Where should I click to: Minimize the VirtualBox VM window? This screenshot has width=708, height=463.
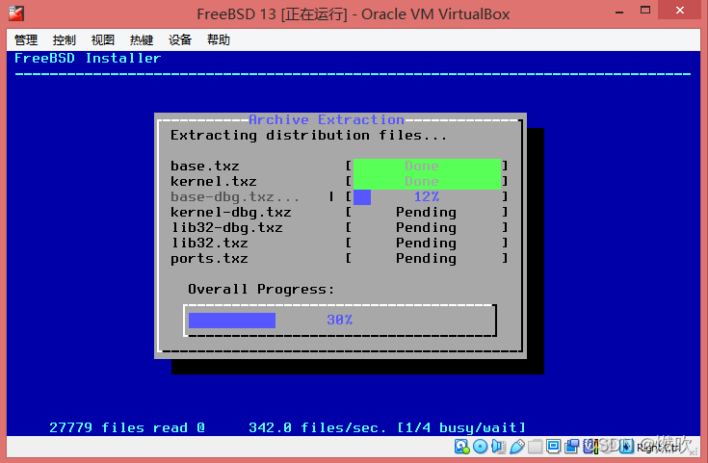(619, 12)
